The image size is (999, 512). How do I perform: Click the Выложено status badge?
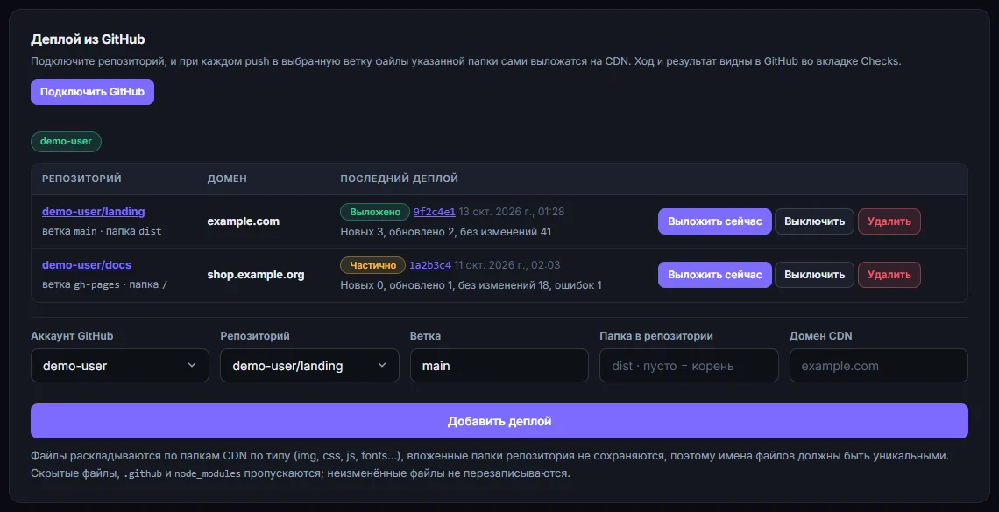pyautogui.click(x=374, y=212)
